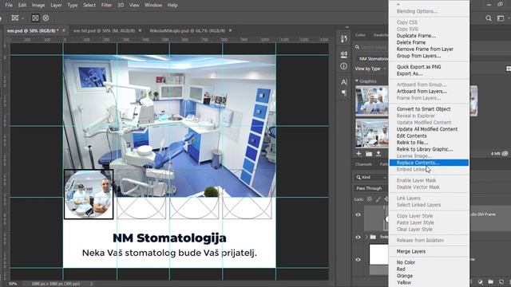Create new library group folder icon
The image size is (511, 287).
coord(369,154)
